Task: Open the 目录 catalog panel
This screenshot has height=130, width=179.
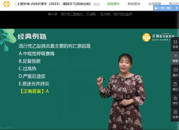Action: (x=175, y=44)
